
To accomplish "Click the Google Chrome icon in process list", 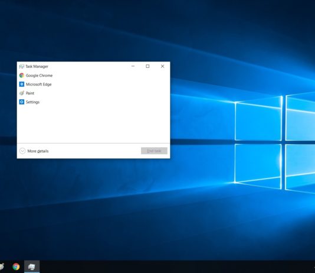I will pos(22,76).
